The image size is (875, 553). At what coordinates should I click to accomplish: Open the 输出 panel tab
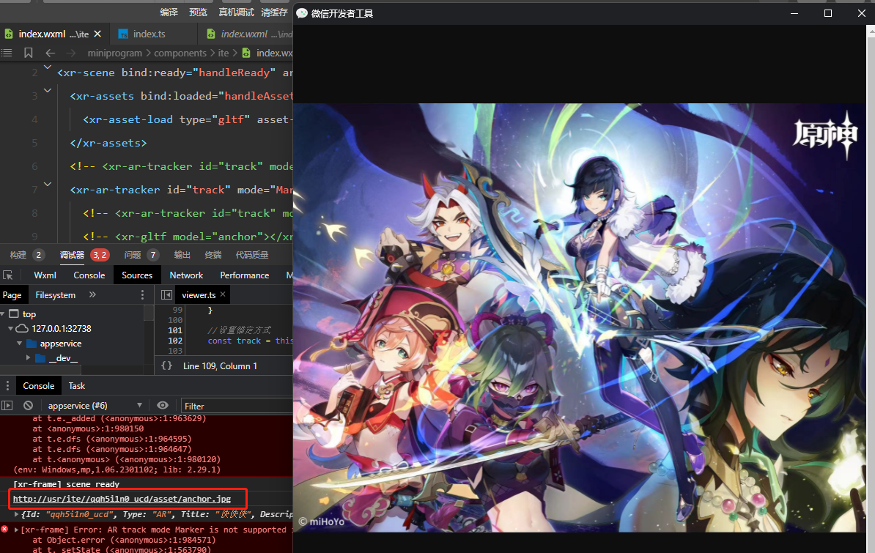click(182, 255)
